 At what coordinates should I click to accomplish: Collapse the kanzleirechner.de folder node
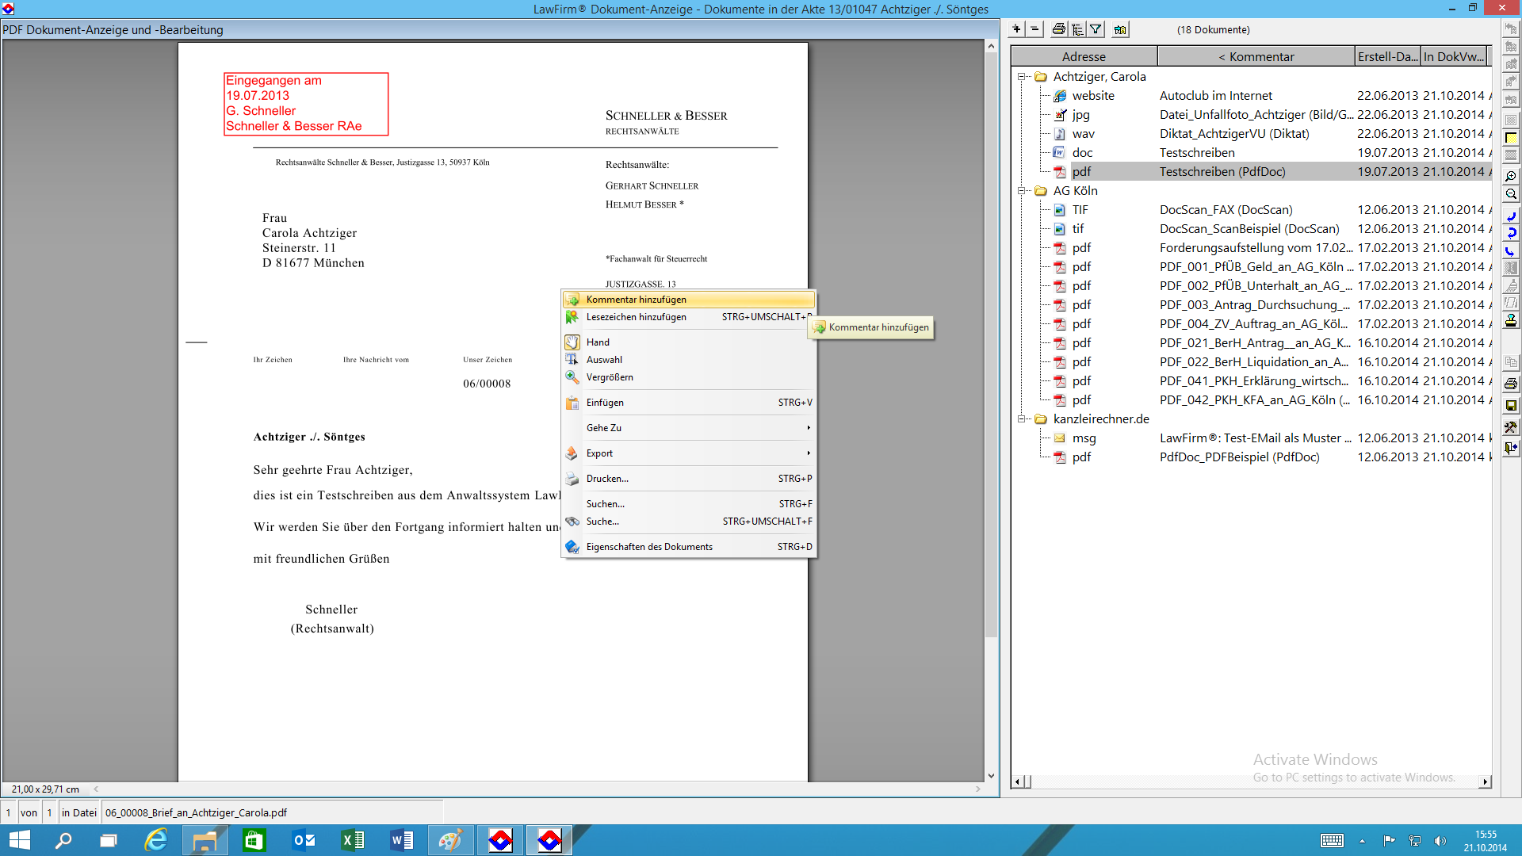pos(1022,419)
